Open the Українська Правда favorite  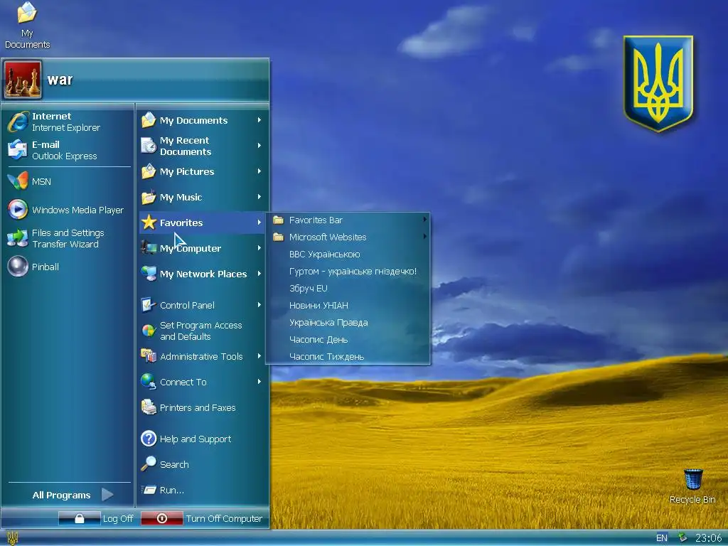(348, 322)
